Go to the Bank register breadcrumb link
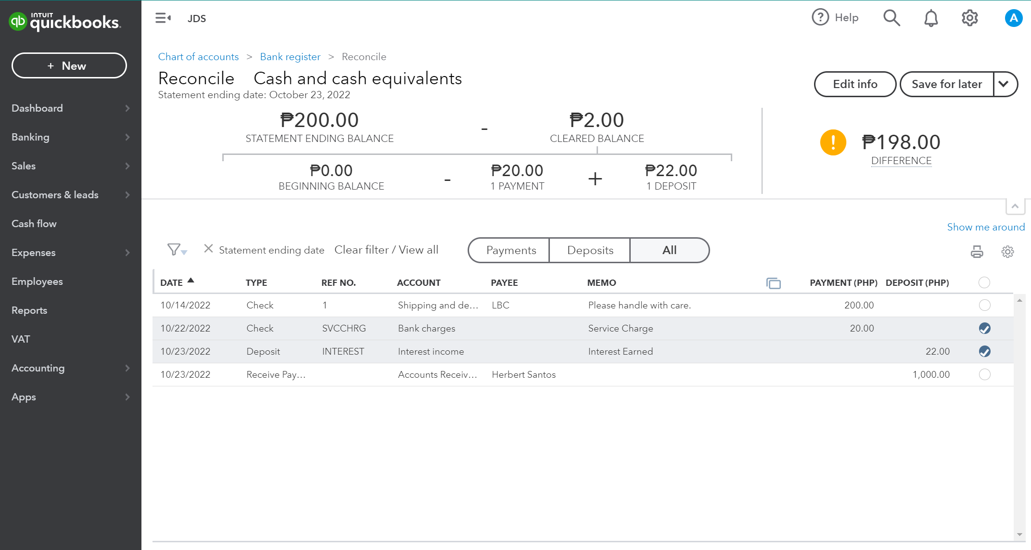 pos(290,57)
